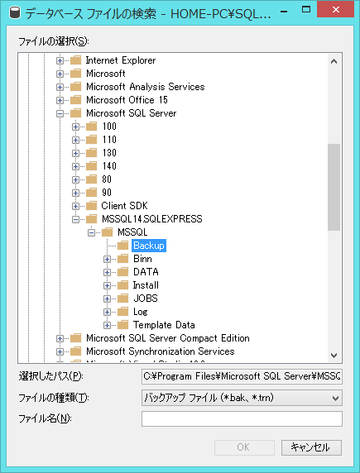
Task: Select the Client SDK label
Action: click(124, 206)
